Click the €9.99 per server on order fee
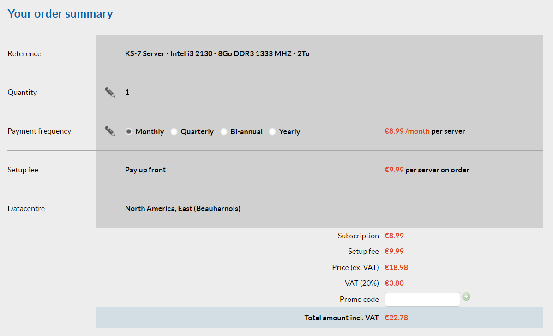The height and width of the screenshot is (336, 553). click(x=427, y=170)
